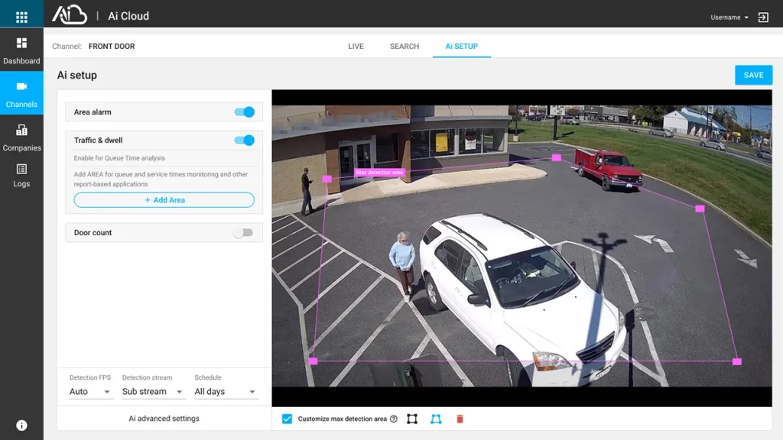Disable the Area alarm toggle
The width and height of the screenshot is (783, 440).
[243, 112]
